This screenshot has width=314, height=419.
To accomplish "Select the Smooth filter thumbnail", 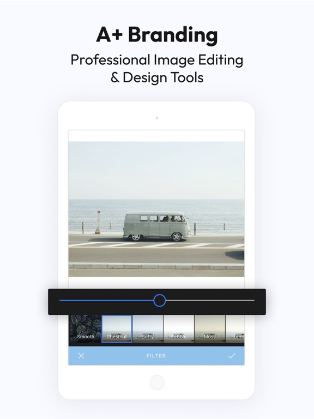I will click(x=85, y=329).
